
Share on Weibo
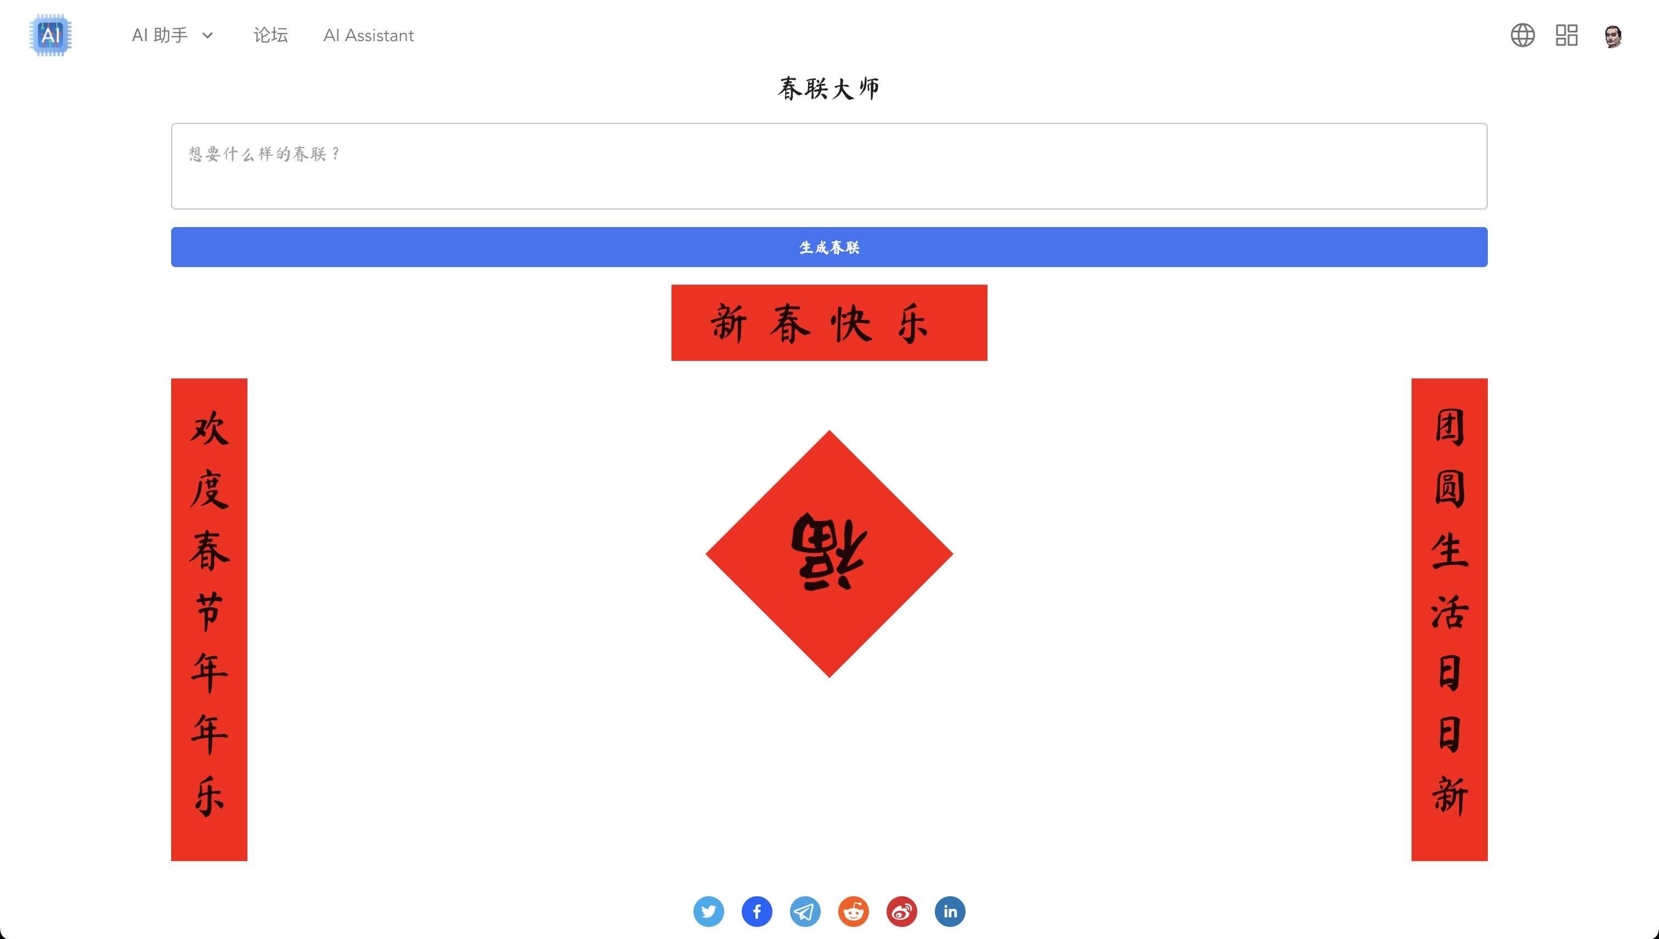tap(902, 911)
